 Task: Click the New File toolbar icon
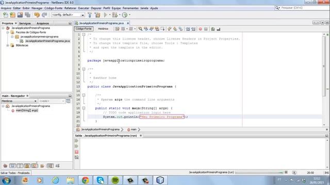click(x=6, y=15)
